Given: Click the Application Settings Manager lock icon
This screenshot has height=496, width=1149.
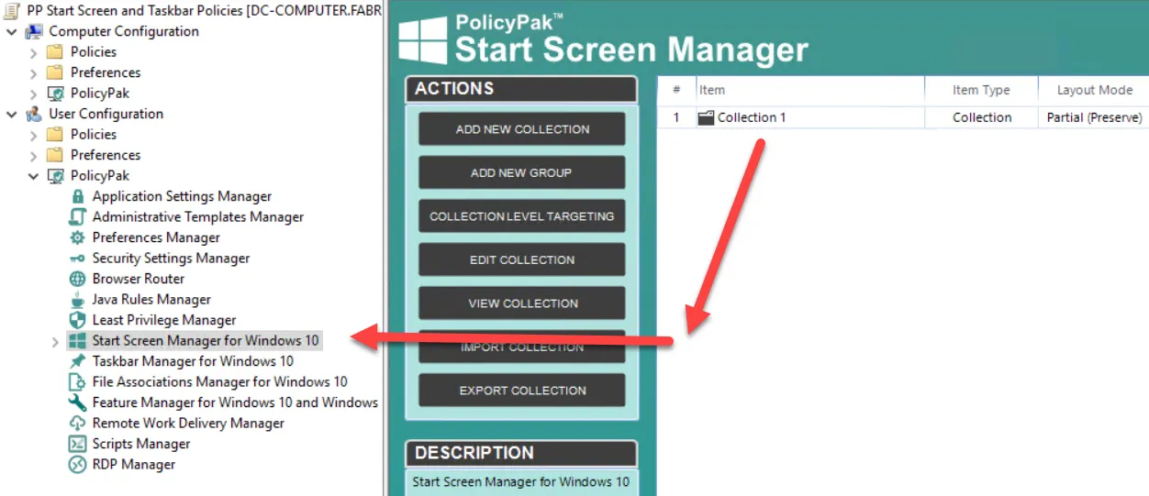Looking at the screenshot, I should click(78, 196).
